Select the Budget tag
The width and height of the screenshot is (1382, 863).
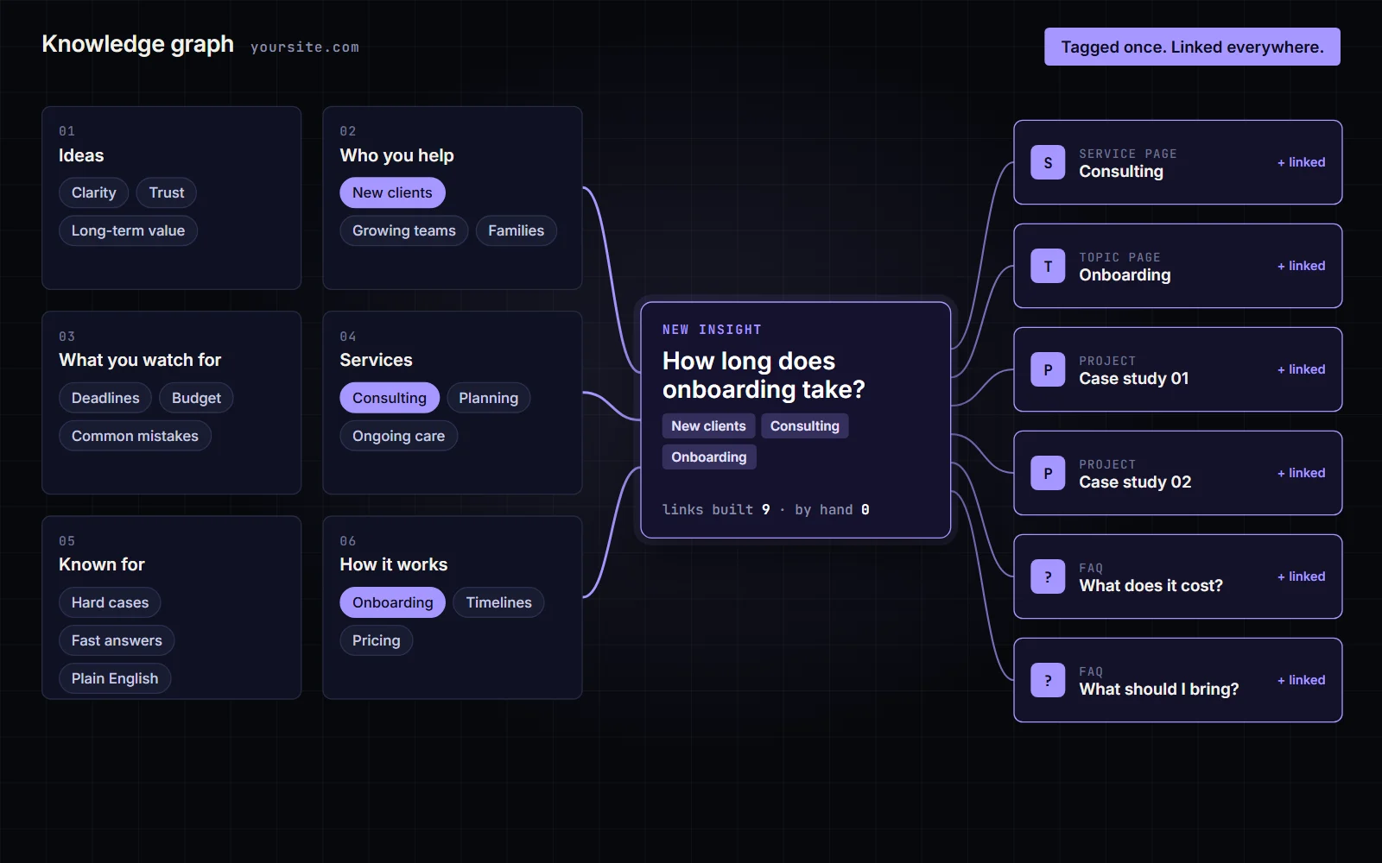pos(196,398)
